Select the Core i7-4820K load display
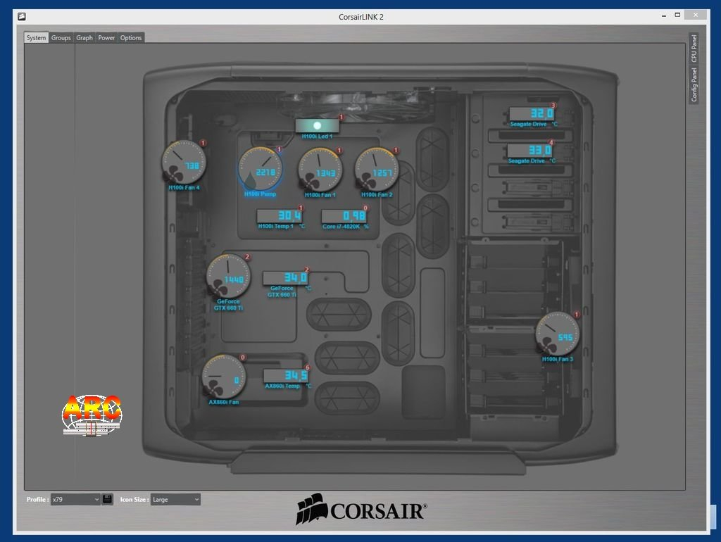Screen dimensions: 721x542 (x=344, y=215)
